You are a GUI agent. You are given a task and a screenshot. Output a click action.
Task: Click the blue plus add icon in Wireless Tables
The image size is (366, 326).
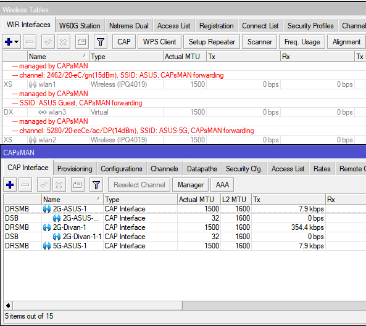(9, 42)
